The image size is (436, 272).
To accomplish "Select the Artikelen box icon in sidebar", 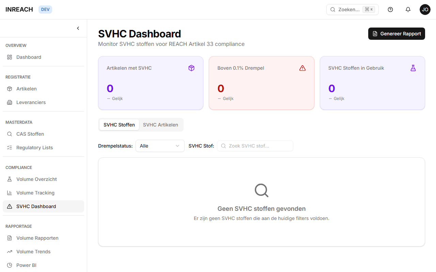I will pos(10,89).
